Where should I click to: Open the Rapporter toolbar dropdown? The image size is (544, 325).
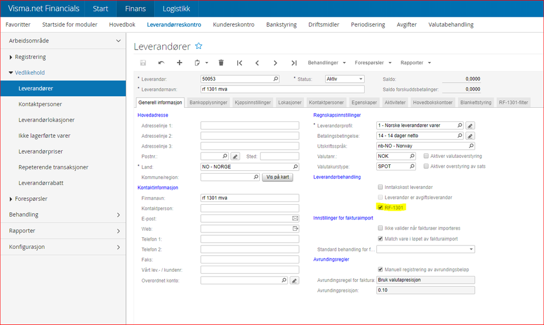[x=415, y=63]
